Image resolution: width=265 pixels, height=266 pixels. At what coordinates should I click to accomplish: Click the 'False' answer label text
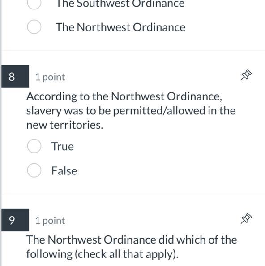(64, 170)
